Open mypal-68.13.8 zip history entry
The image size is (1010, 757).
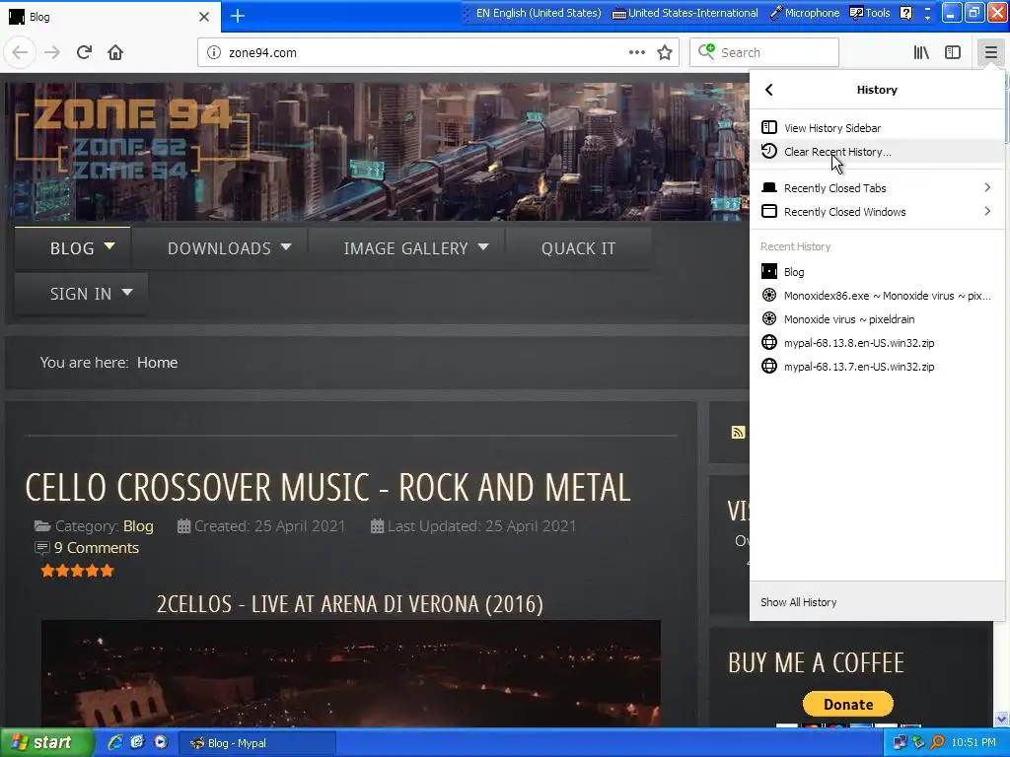click(877, 343)
